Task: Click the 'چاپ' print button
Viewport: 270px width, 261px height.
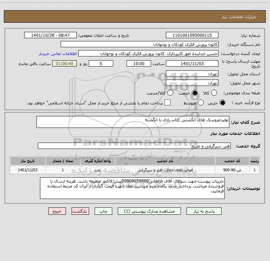Action: (x=103, y=211)
